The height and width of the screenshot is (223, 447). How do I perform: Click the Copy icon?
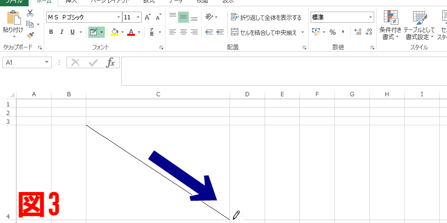30,24
